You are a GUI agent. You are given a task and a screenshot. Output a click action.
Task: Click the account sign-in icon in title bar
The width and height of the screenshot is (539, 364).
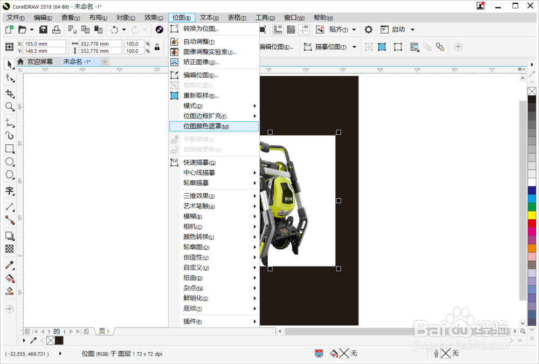(x=481, y=6)
